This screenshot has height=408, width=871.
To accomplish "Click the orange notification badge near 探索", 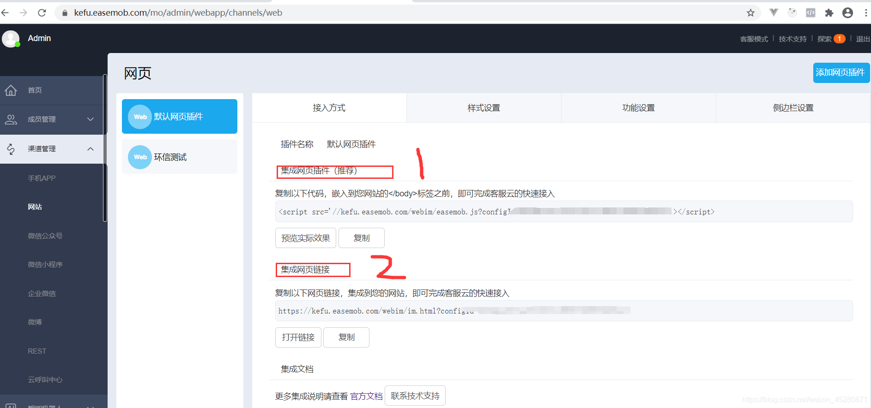I will pos(839,39).
